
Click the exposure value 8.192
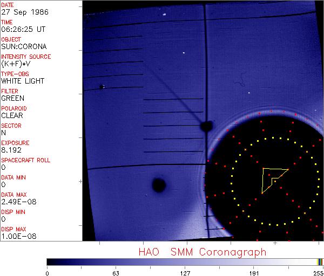click(11, 150)
